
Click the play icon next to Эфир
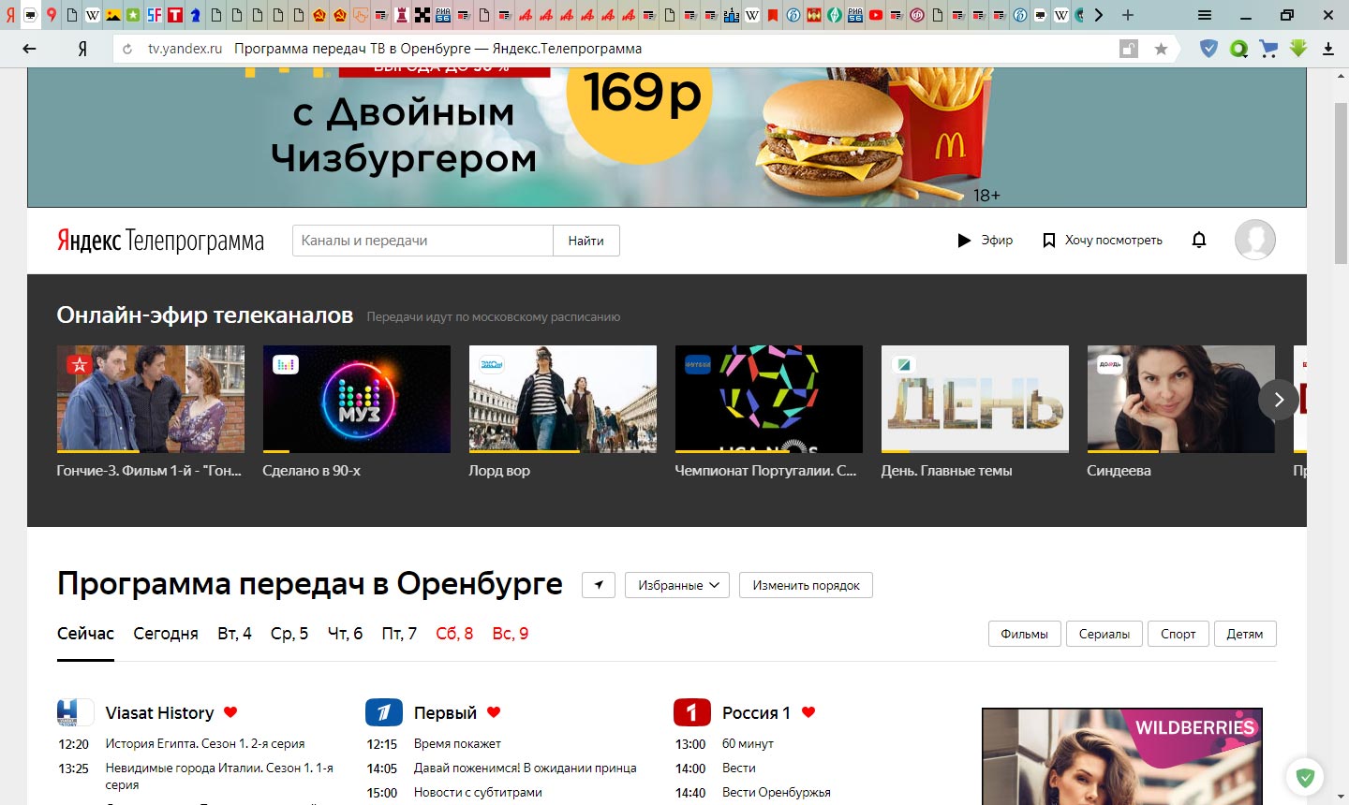tap(964, 240)
